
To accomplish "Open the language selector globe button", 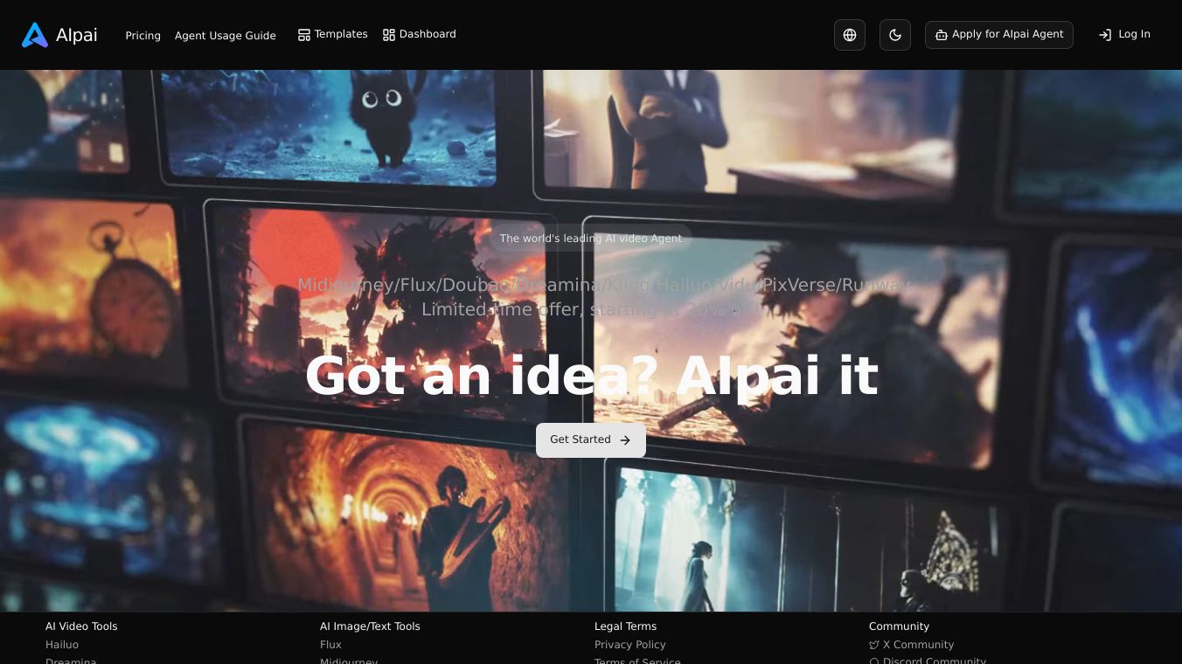I will [850, 35].
